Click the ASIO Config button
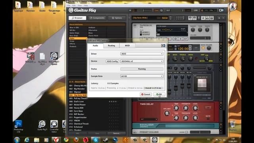This screenshot has width=254, height=143. [112, 61]
